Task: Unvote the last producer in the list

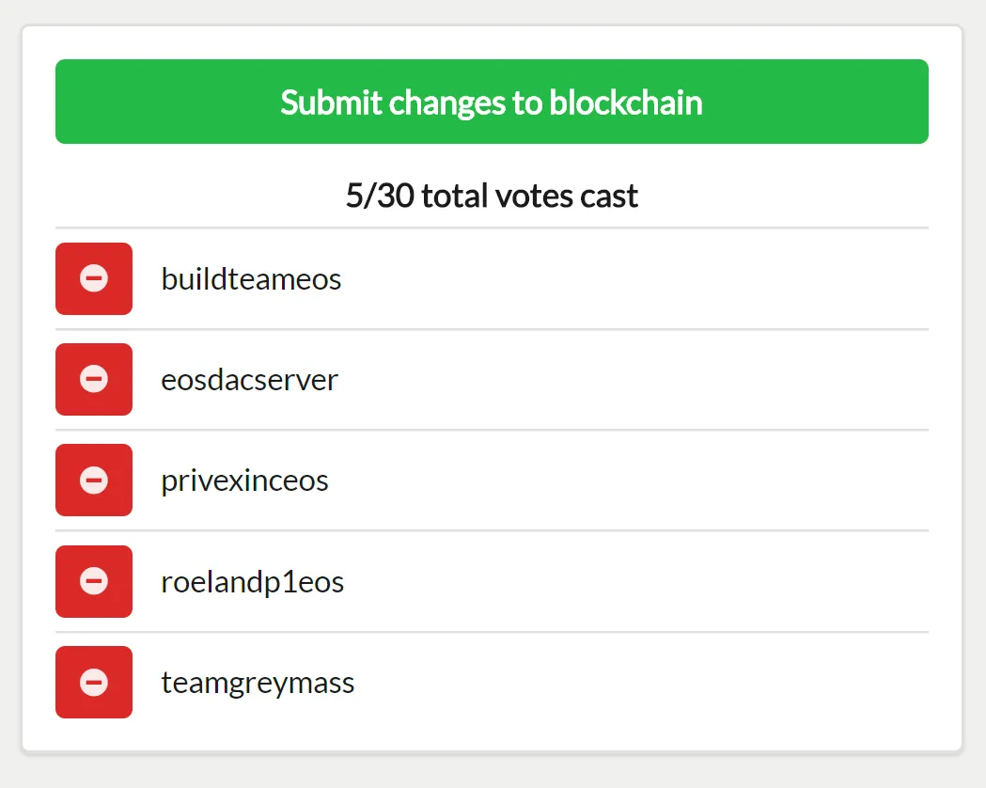Action: point(94,682)
